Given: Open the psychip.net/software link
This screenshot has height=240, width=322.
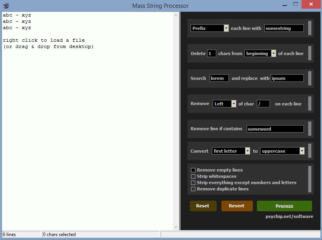Looking at the screenshot, I should [x=289, y=216].
